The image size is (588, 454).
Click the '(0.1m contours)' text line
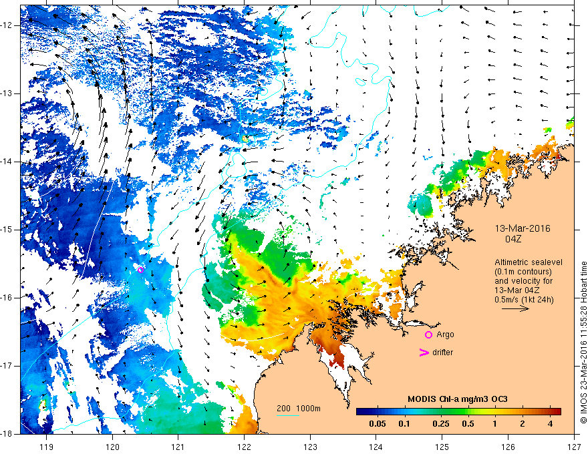pos(523,272)
